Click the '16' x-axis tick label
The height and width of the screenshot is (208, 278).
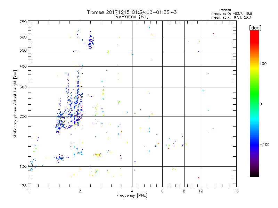236,191
